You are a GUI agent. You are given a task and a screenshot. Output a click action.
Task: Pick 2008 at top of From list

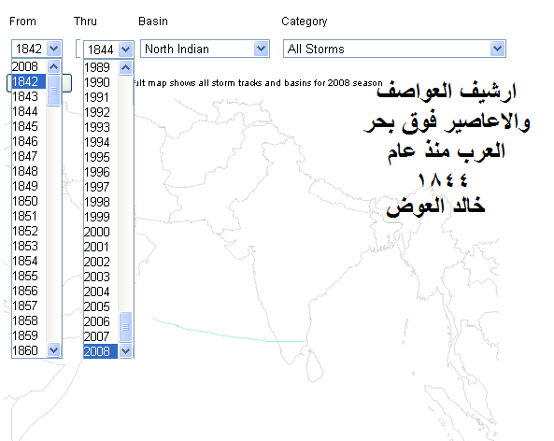(x=29, y=66)
